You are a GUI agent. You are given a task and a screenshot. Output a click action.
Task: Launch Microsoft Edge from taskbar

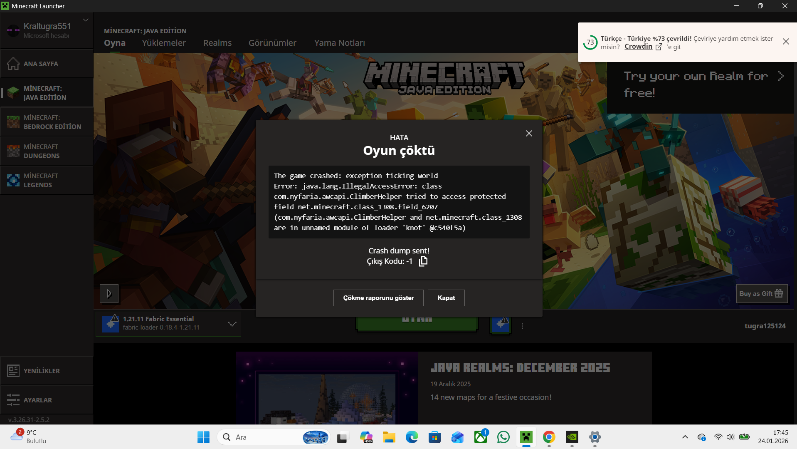412,437
